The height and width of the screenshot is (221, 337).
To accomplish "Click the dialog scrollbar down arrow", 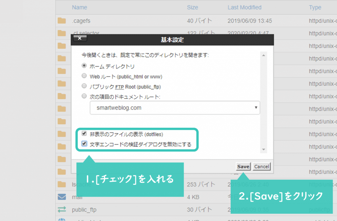I will (x=264, y=150).
